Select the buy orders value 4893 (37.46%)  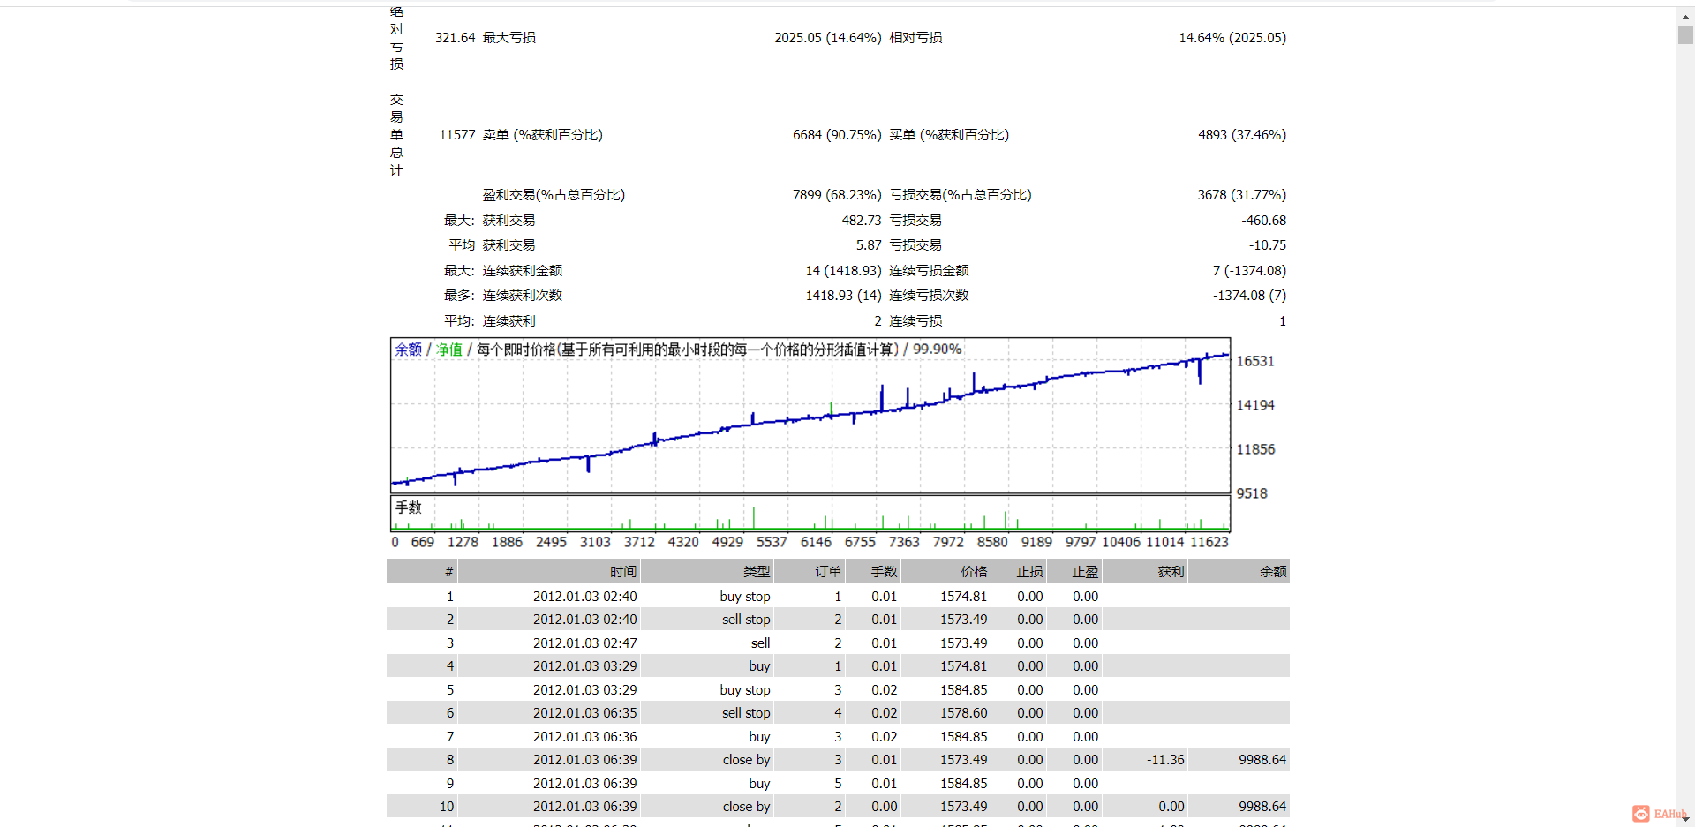pyautogui.click(x=1242, y=135)
